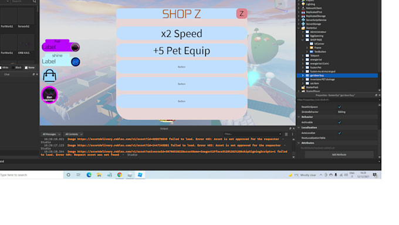Select the Black background option in Toolbox

pos(17,68)
